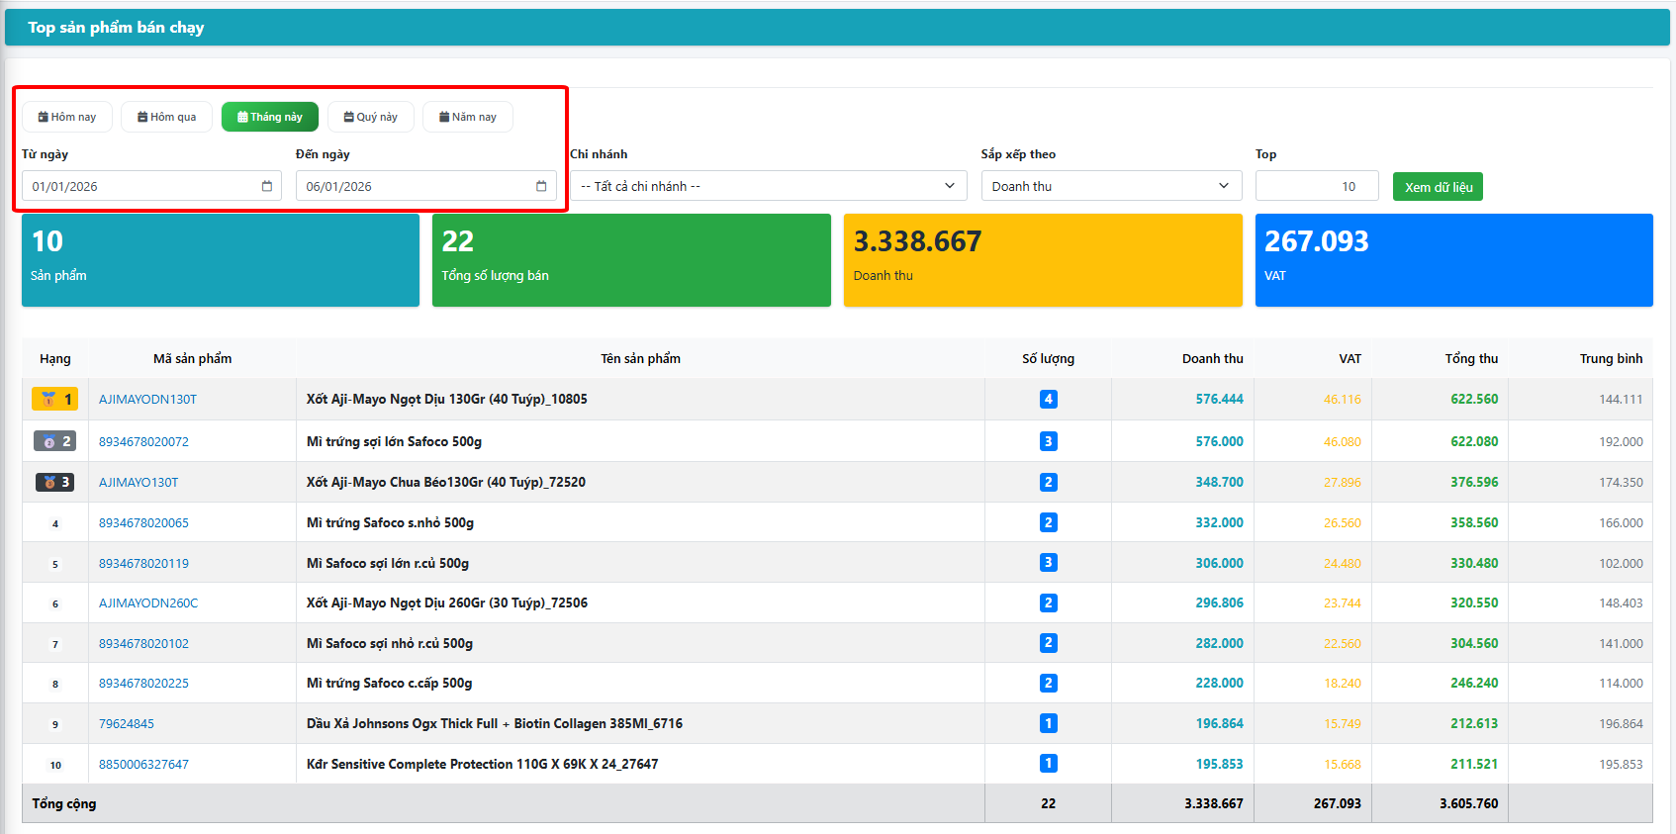Click the silver medal rank 2 badge
Viewport: 1676px width, 834px height.
click(x=55, y=441)
